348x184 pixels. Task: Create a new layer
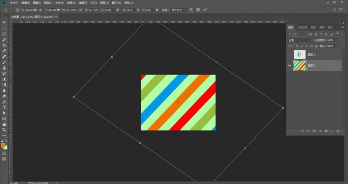pyautogui.click(x=332, y=131)
